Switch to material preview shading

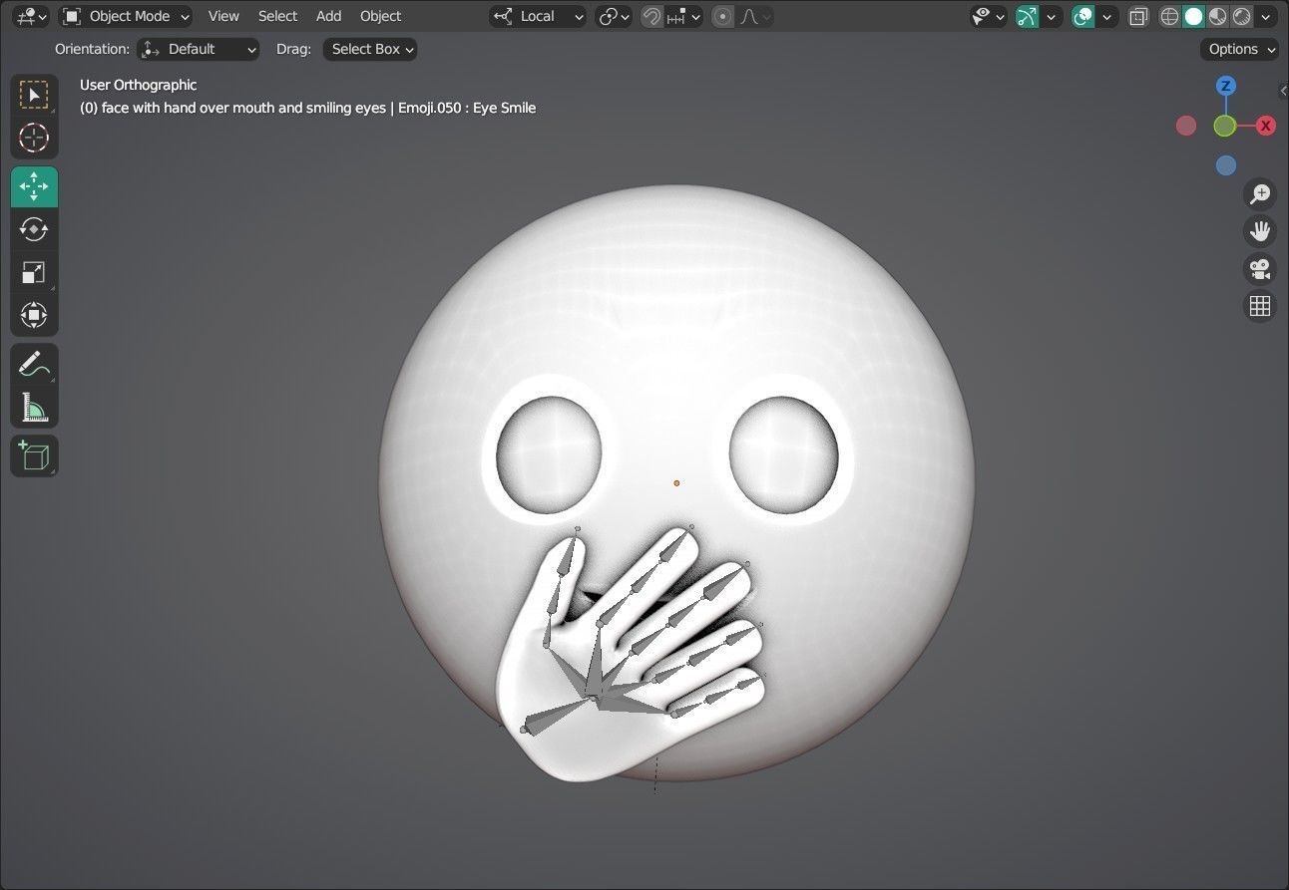(x=1217, y=16)
